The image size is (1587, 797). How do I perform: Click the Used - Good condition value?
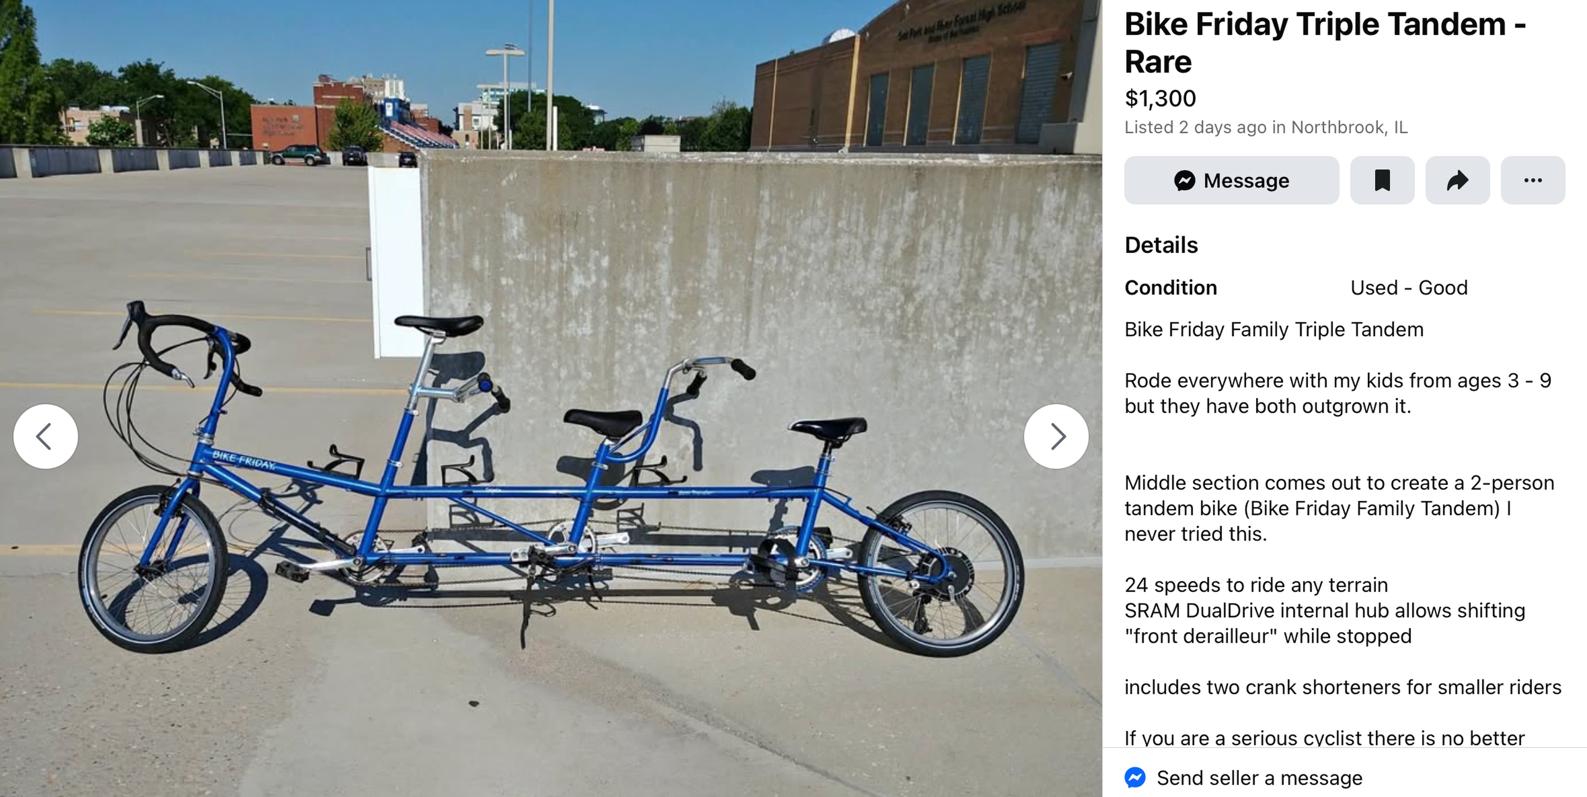1409,288
